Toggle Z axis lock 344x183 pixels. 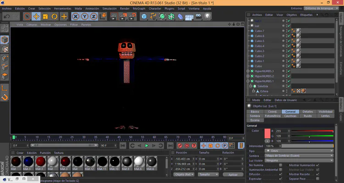point(94,16)
